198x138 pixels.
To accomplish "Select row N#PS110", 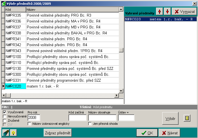I will click(x=60, y=63).
